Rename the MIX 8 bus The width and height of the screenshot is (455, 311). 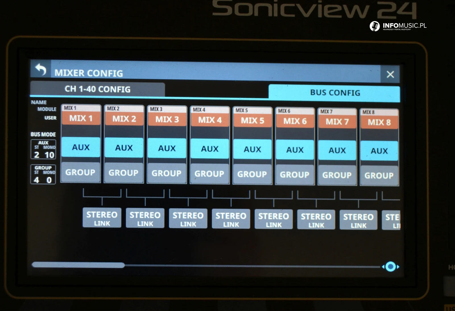coord(379,123)
